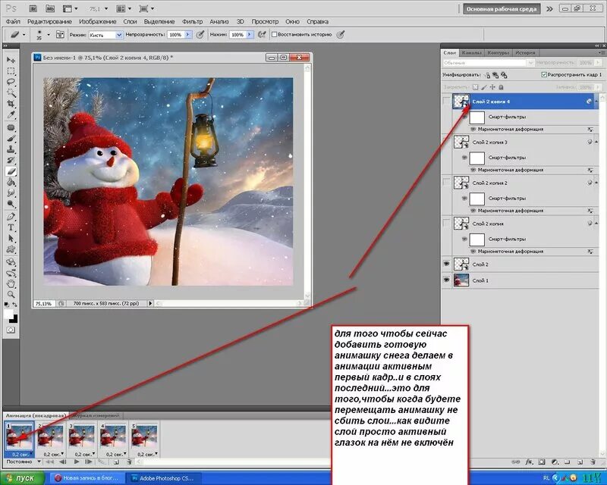Select the Magic Wand tool
The width and height of the screenshot is (607, 485).
[x=11, y=92]
